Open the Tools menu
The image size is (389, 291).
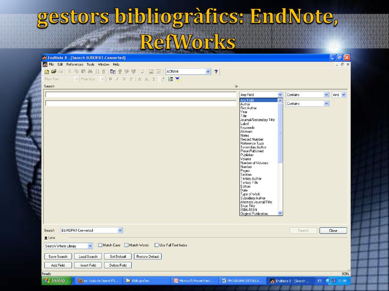click(x=90, y=64)
